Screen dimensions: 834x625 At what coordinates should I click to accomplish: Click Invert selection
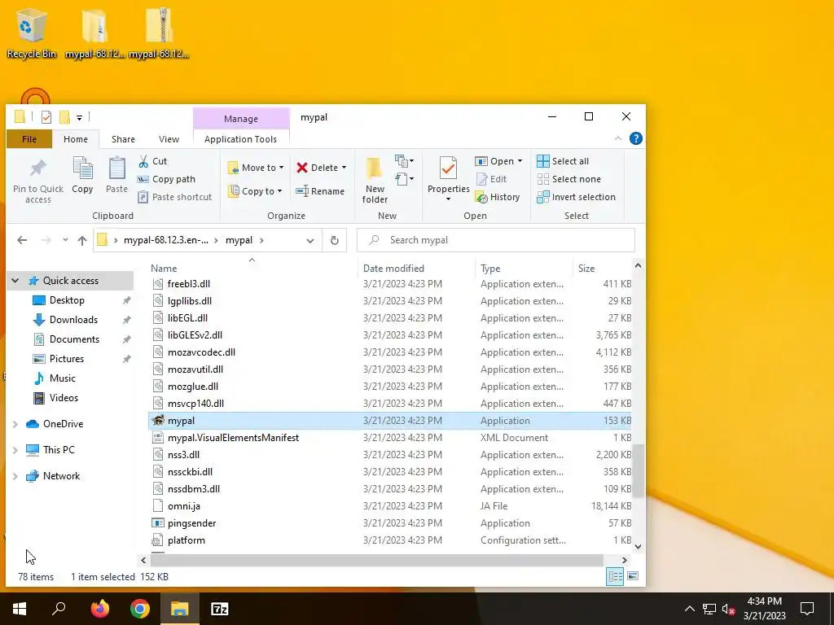pos(576,197)
